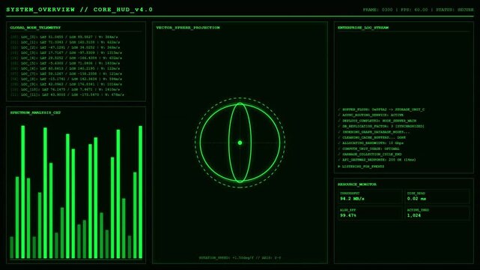Screen dimensions: 480x270
Task: Click the API_GATEWAY_RESPONSE: 200 OK log entry
Action: (377, 160)
